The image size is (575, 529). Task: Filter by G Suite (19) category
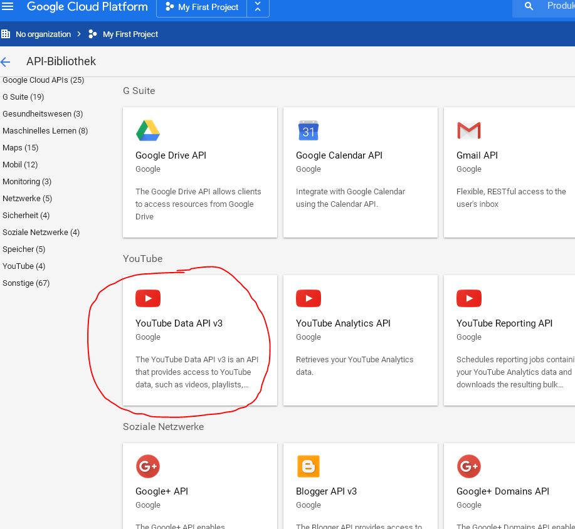[23, 97]
